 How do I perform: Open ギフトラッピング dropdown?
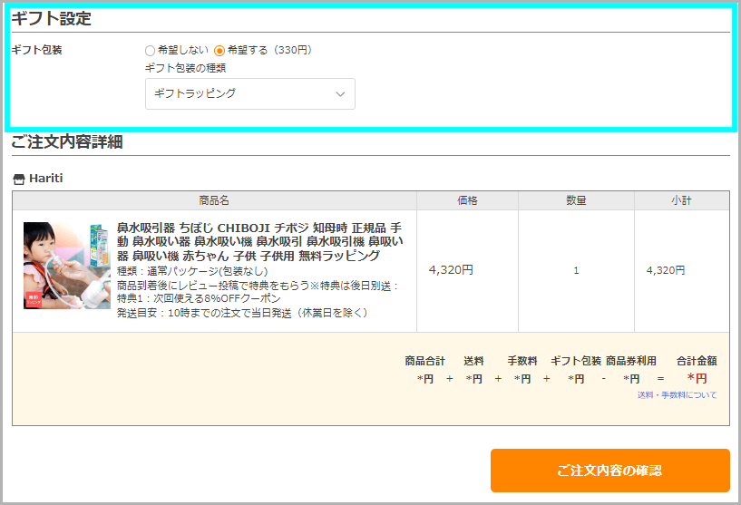[x=250, y=94]
